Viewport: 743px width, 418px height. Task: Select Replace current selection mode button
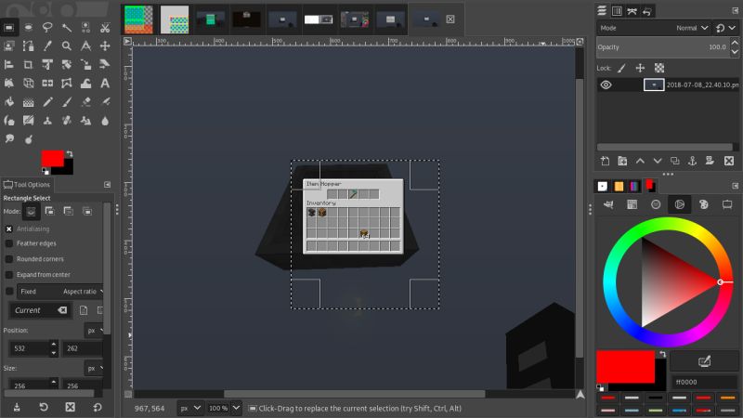(31, 212)
